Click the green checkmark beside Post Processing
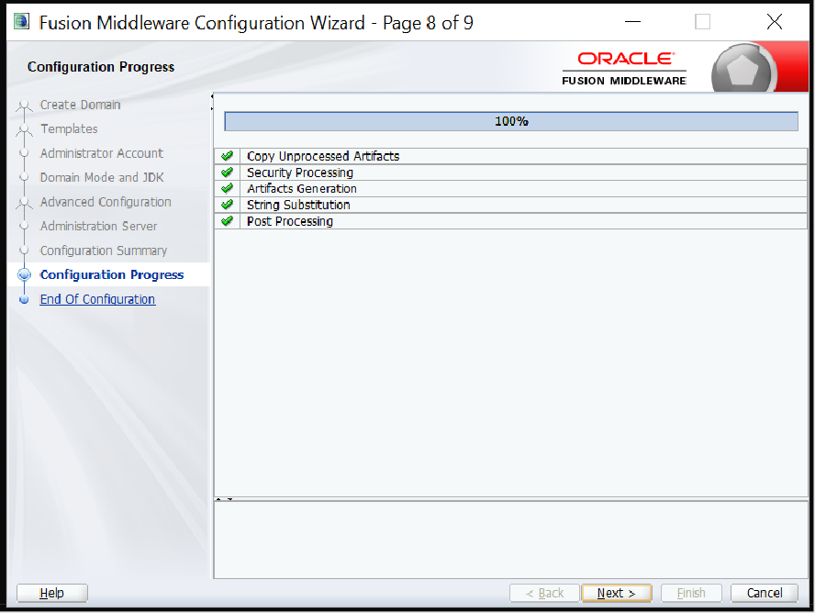This screenshot has height=613, width=815. pos(227,221)
